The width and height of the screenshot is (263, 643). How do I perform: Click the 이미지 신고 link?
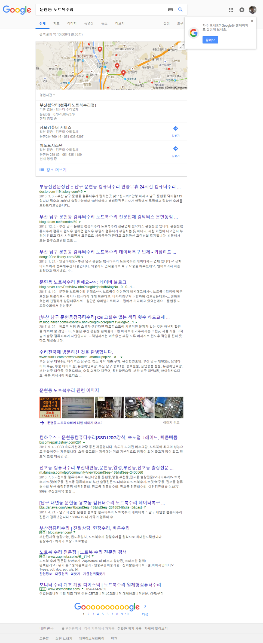171,423
